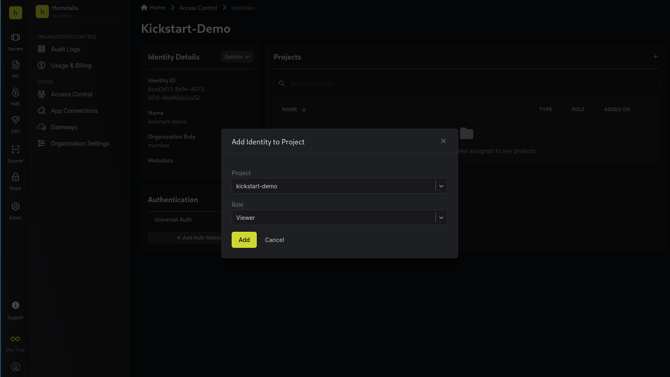The width and height of the screenshot is (670, 377).
Task: Open Share in the left rail
Action: 15,182
